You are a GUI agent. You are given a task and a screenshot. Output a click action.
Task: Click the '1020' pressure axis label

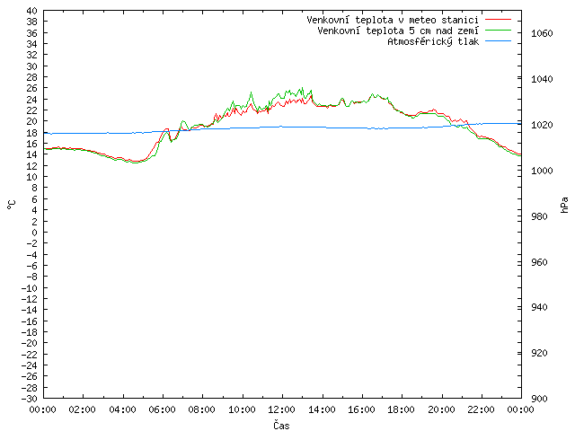542,125
